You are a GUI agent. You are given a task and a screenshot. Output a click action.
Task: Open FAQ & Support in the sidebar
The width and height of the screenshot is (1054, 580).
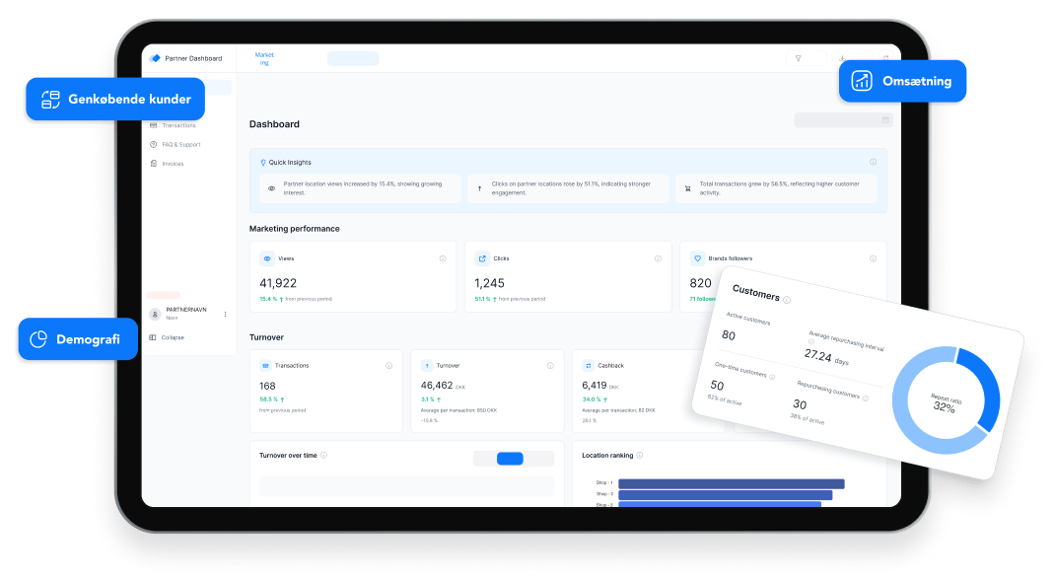[180, 144]
